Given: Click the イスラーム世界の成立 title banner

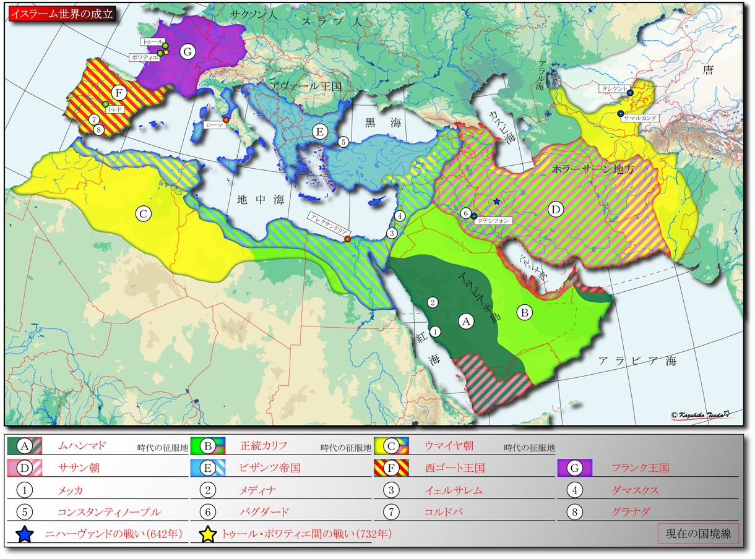Looking at the screenshot, I should pos(62,13).
